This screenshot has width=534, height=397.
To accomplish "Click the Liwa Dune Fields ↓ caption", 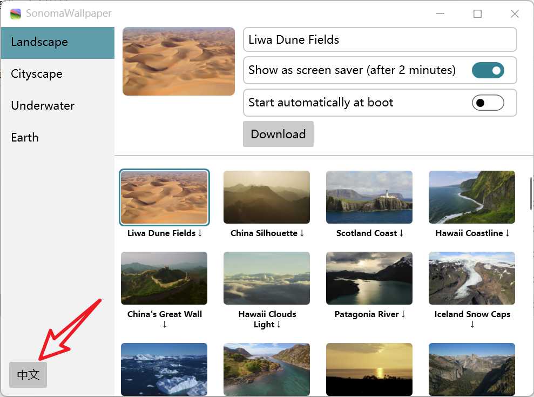I will click(x=165, y=233).
